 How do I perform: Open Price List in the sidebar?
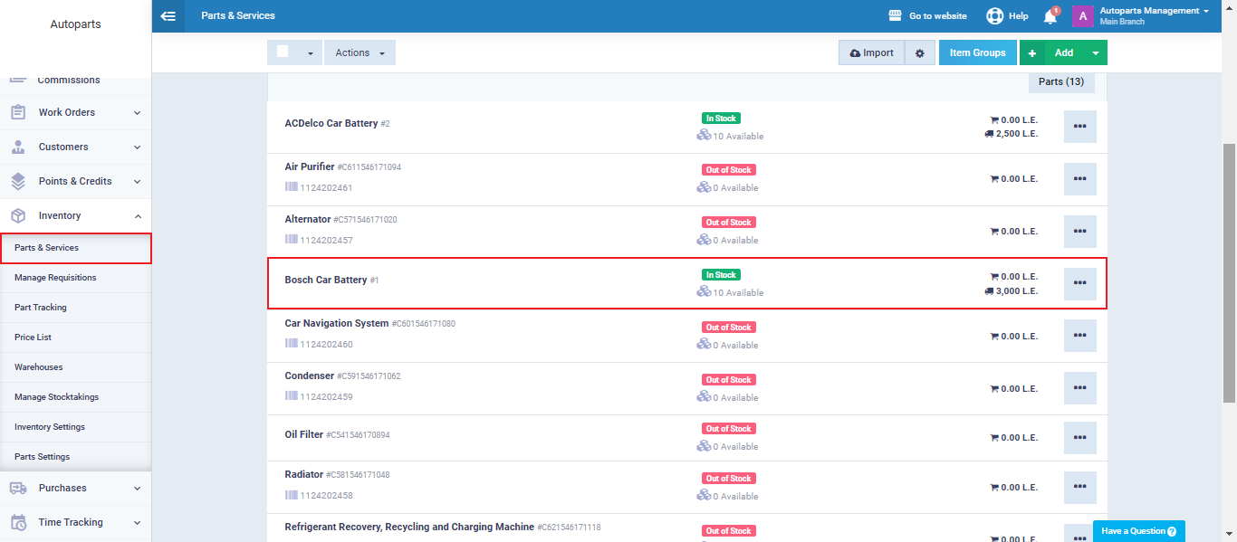[76, 338]
